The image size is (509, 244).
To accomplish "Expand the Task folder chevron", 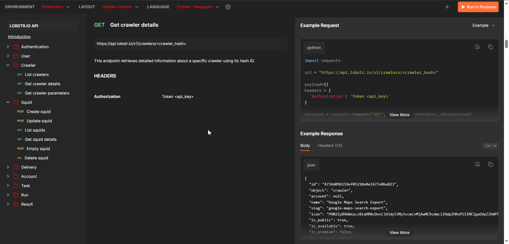I will click(x=8, y=186).
